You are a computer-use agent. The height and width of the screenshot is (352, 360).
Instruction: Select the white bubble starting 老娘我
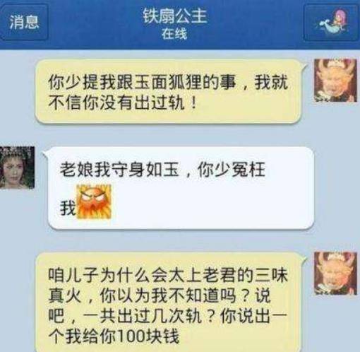click(x=181, y=187)
